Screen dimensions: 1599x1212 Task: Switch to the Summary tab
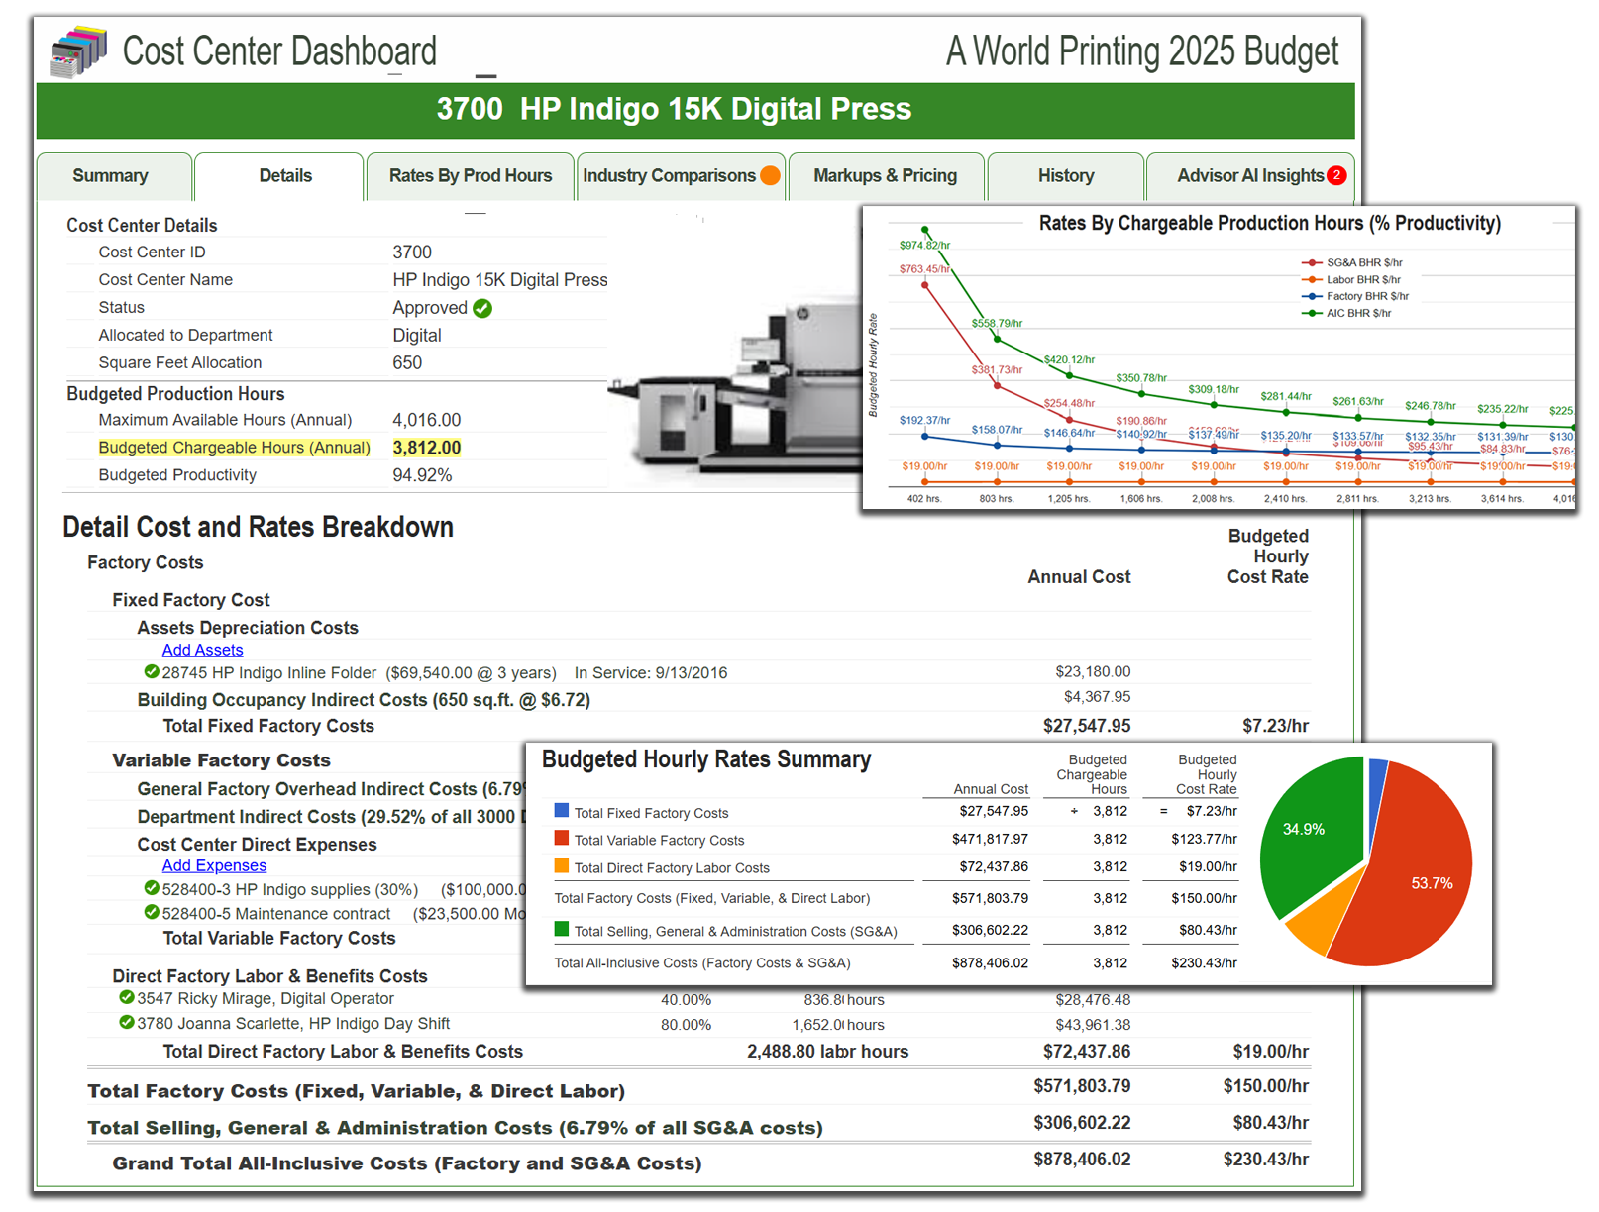click(x=114, y=175)
